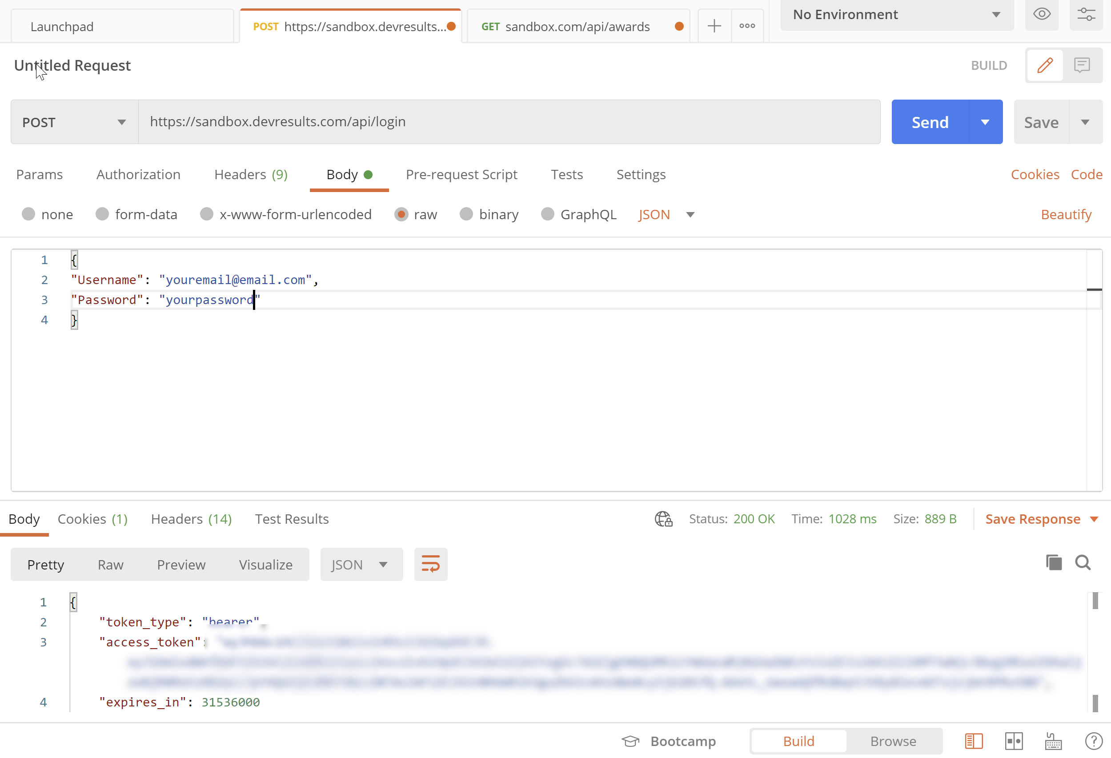Choose the GraphQL body radio option
Screen dimensions: 1111x758
click(547, 214)
